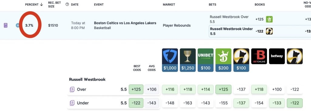Click the DraftKings icon beside +125 in Books

pyautogui.click(x=269, y=19)
